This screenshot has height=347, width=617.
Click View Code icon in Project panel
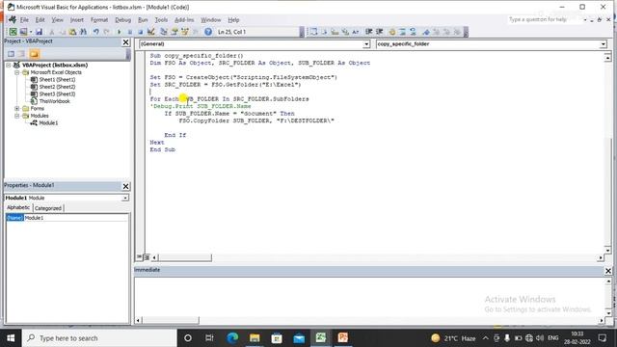click(x=11, y=54)
